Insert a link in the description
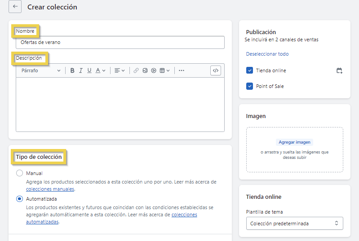Viewport: 359px width, 241px height. pyautogui.click(x=136, y=70)
